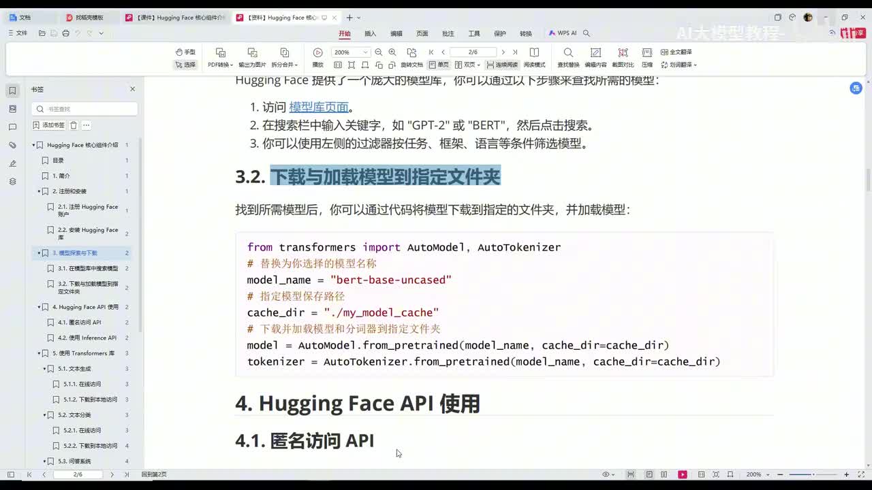Open 截图对比 screenshot compare
This screenshot has width=872, height=490.
point(623,58)
